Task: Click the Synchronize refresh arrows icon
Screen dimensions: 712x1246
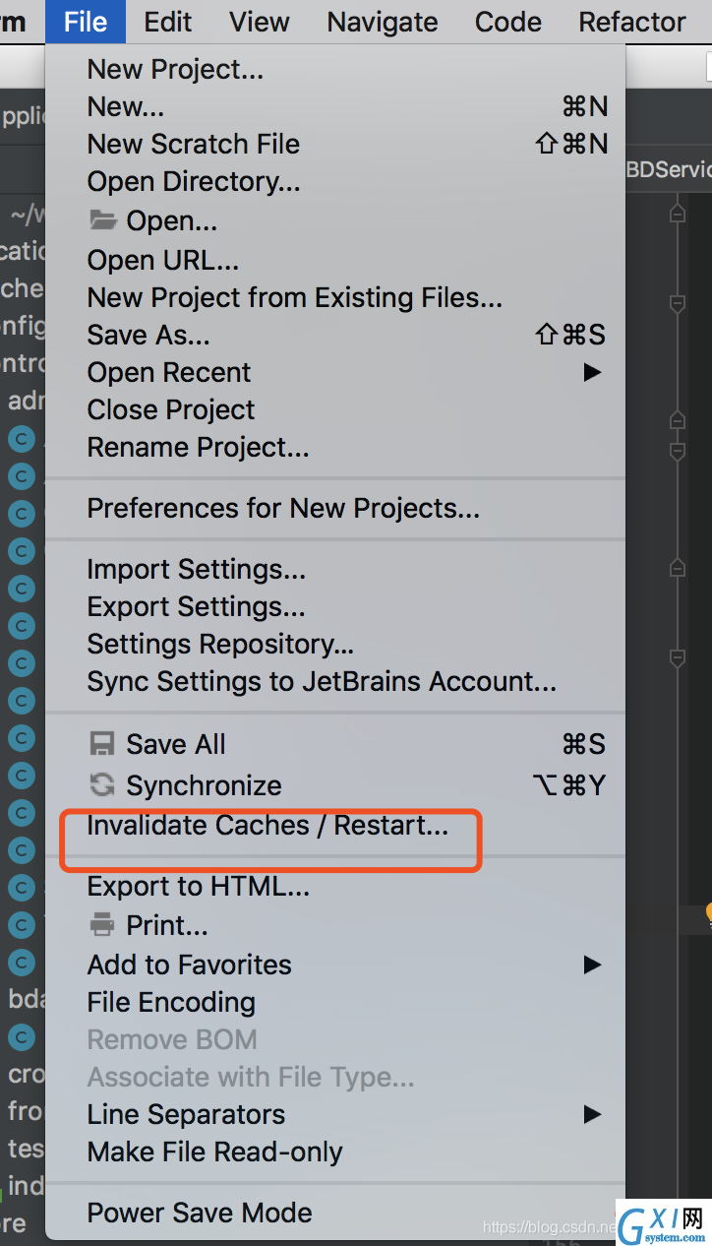Action: click(x=102, y=784)
